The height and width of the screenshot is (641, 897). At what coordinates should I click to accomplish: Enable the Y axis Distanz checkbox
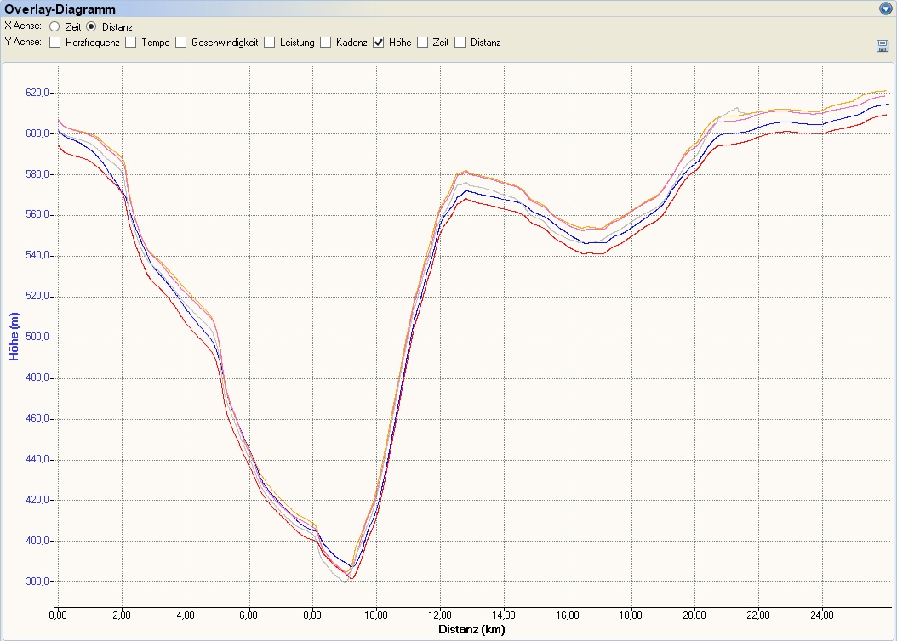[460, 43]
